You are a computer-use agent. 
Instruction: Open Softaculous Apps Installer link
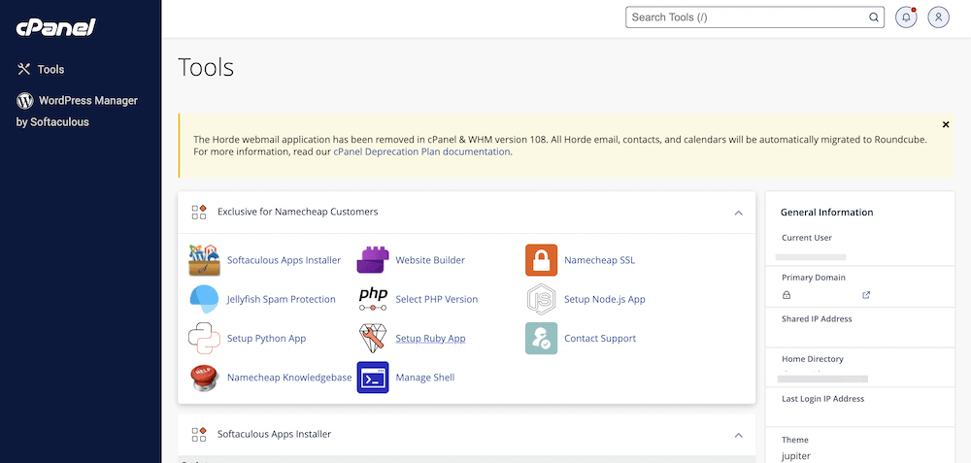coord(284,260)
